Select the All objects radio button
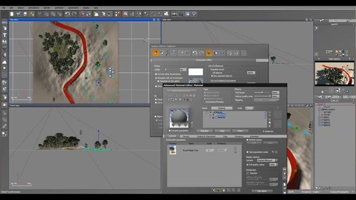 pyautogui.click(x=212, y=73)
